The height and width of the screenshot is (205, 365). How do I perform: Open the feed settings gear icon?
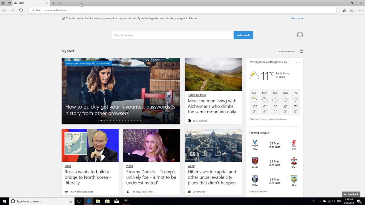(x=301, y=51)
